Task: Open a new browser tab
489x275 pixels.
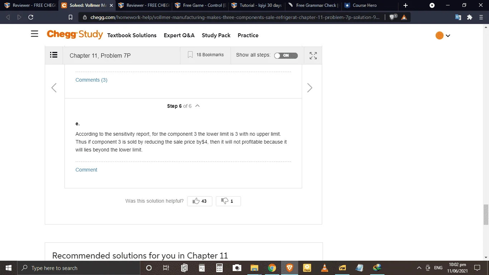Action: coord(406,5)
